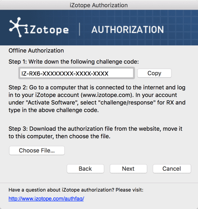Proceed with the Next button
Image resolution: width=198 pixels, height=209 pixels.
coord(128,169)
